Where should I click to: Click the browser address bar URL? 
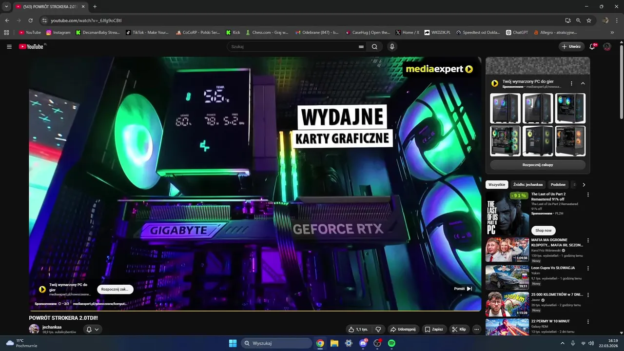86,20
